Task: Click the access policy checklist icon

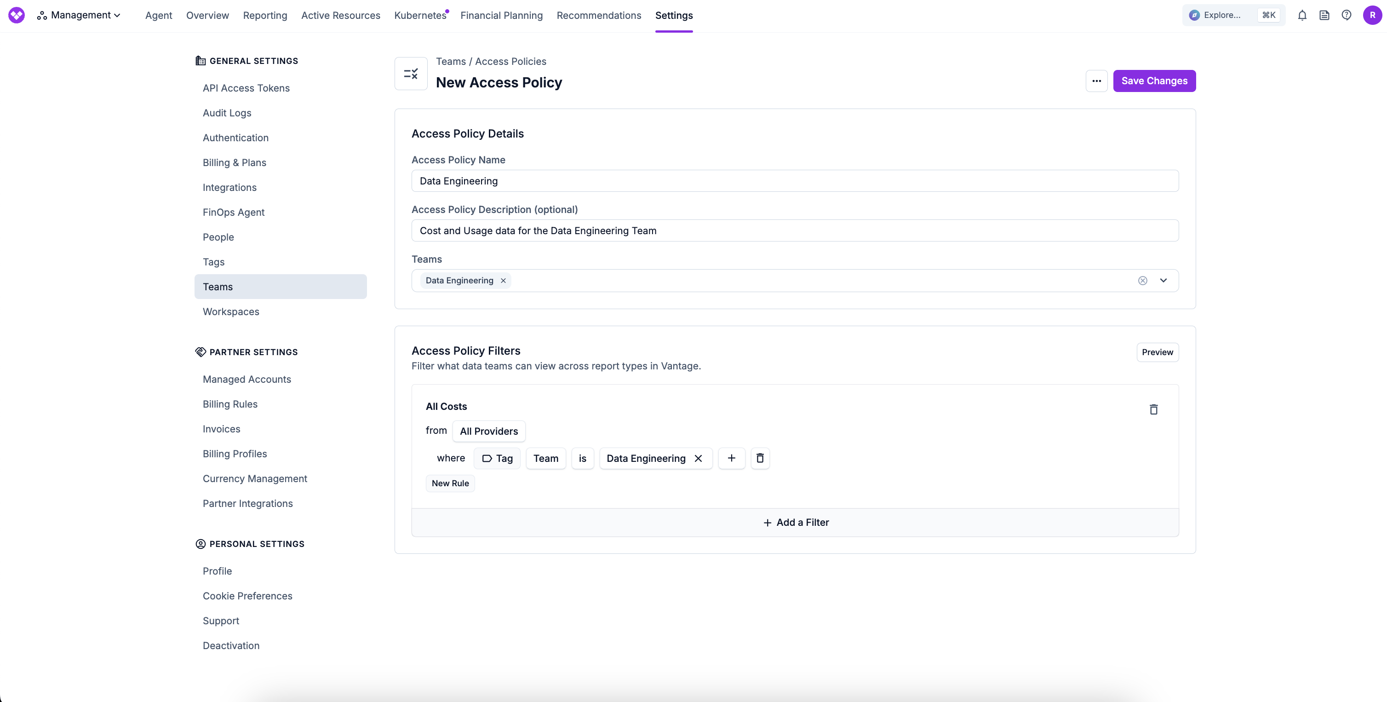Action: [x=411, y=74]
